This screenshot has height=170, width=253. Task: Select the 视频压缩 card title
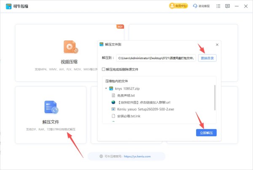click(69, 62)
